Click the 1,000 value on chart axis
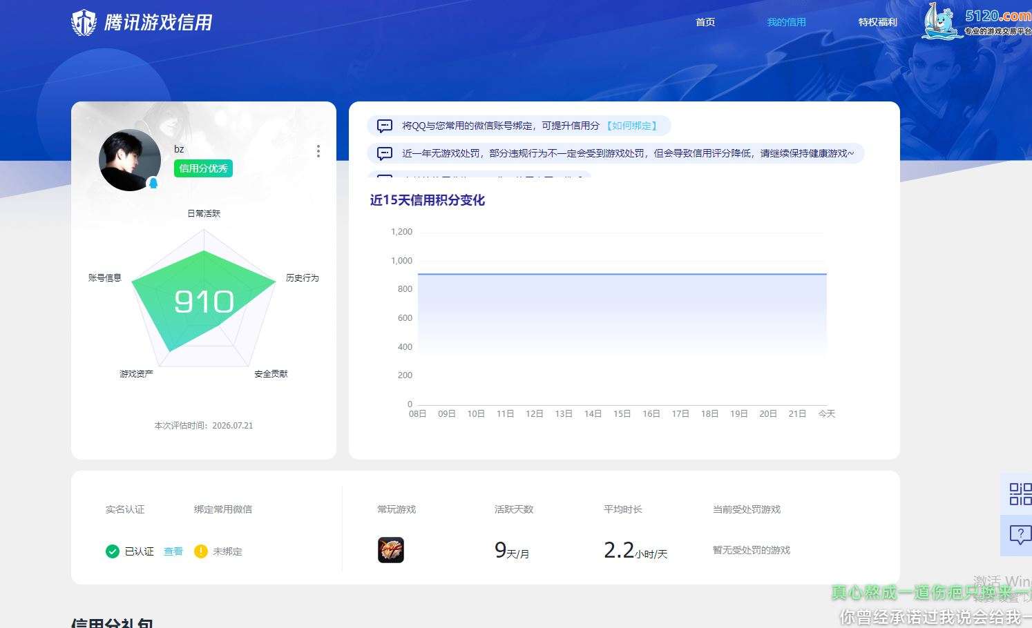Image resolution: width=1032 pixels, height=628 pixels. coord(401,260)
